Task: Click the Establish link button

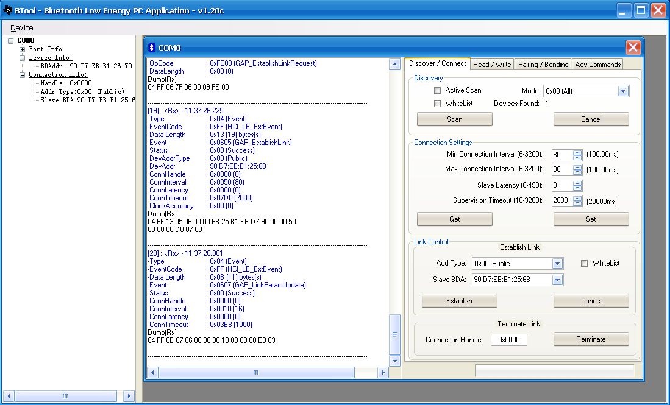Action: tap(459, 300)
